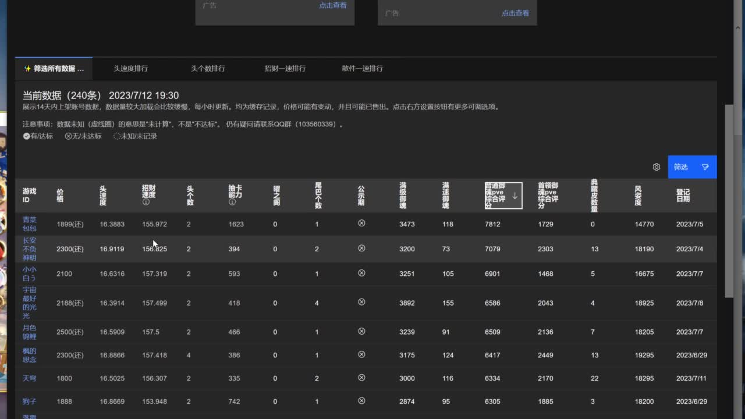Switch to the 头速度排行 tab

coord(130,68)
